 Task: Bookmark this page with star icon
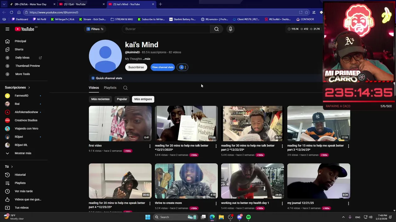point(307,12)
